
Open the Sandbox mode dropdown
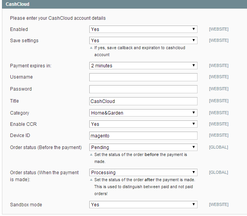[143, 204]
